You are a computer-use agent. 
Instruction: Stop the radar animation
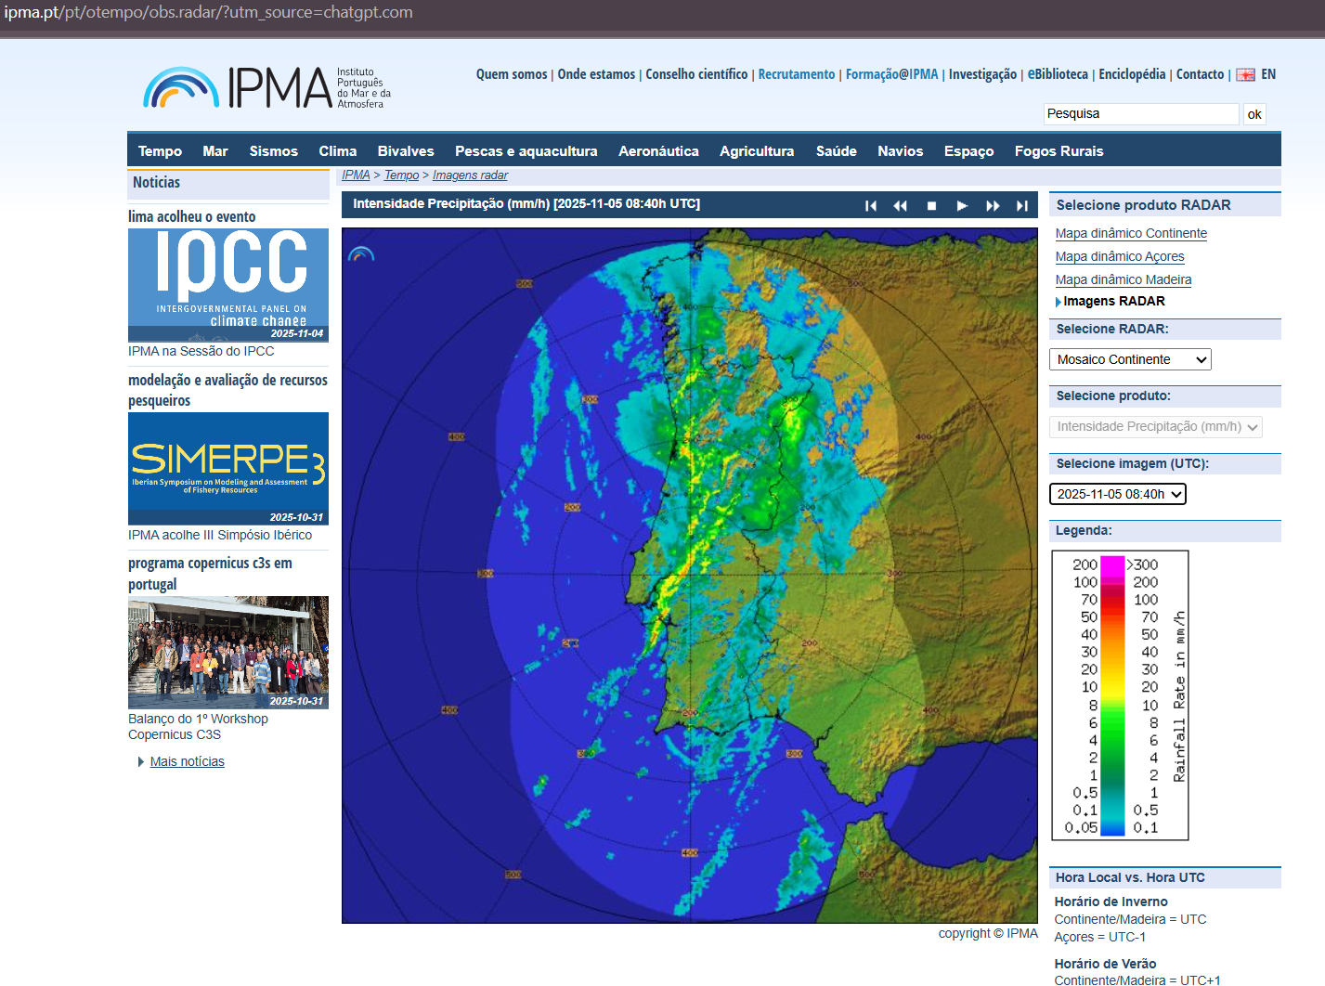pyautogui.click(x=931, y=205)
